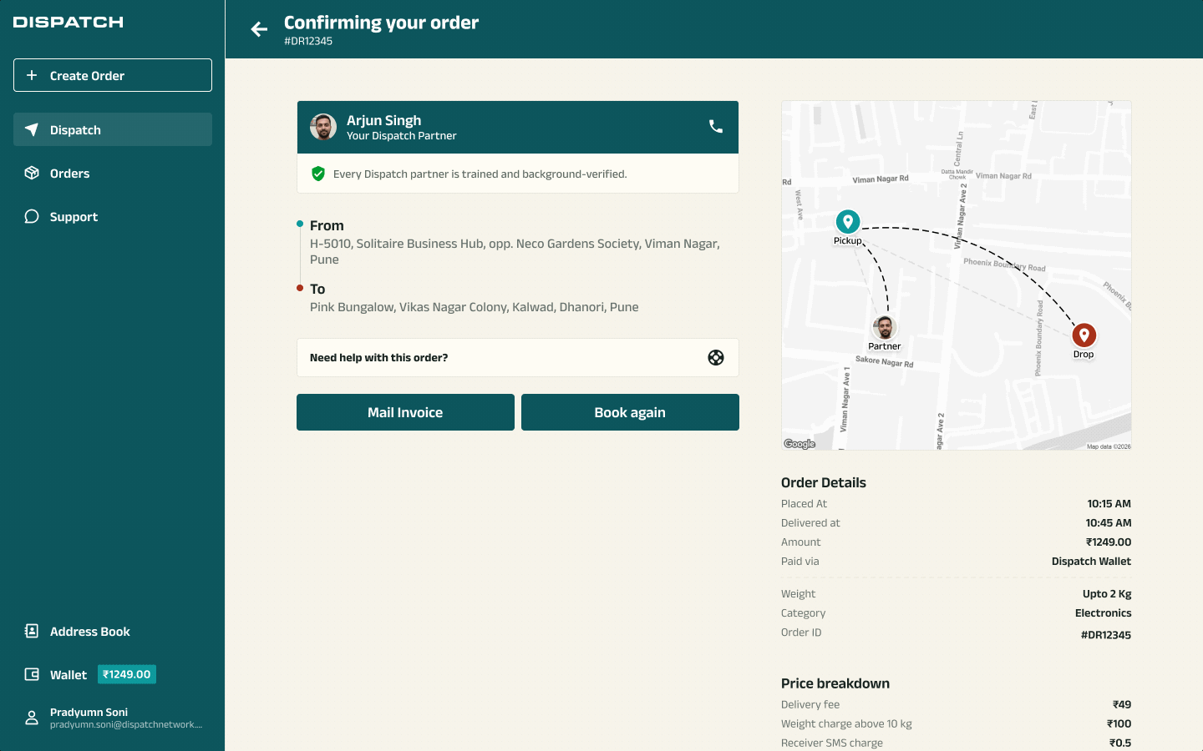Click the ₹1249.00 wallet balance badge
Viewport: 1203px width, 751px height.
[127, 674]
